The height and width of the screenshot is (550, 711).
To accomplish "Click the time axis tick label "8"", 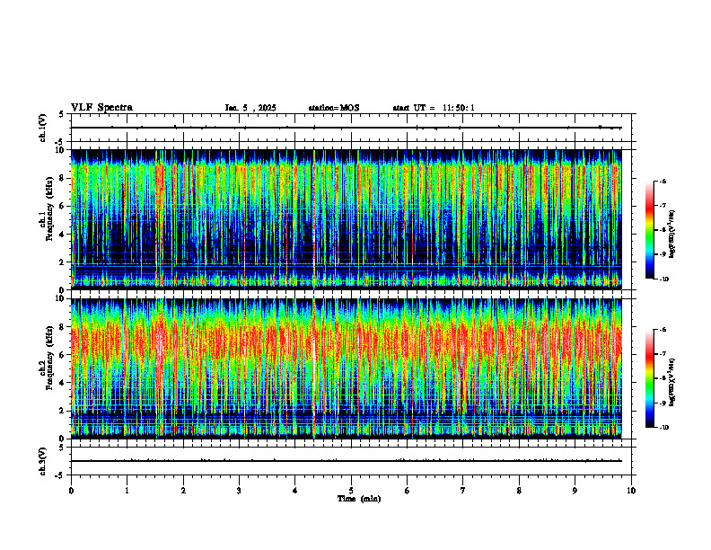I will (x=519, y=491).
